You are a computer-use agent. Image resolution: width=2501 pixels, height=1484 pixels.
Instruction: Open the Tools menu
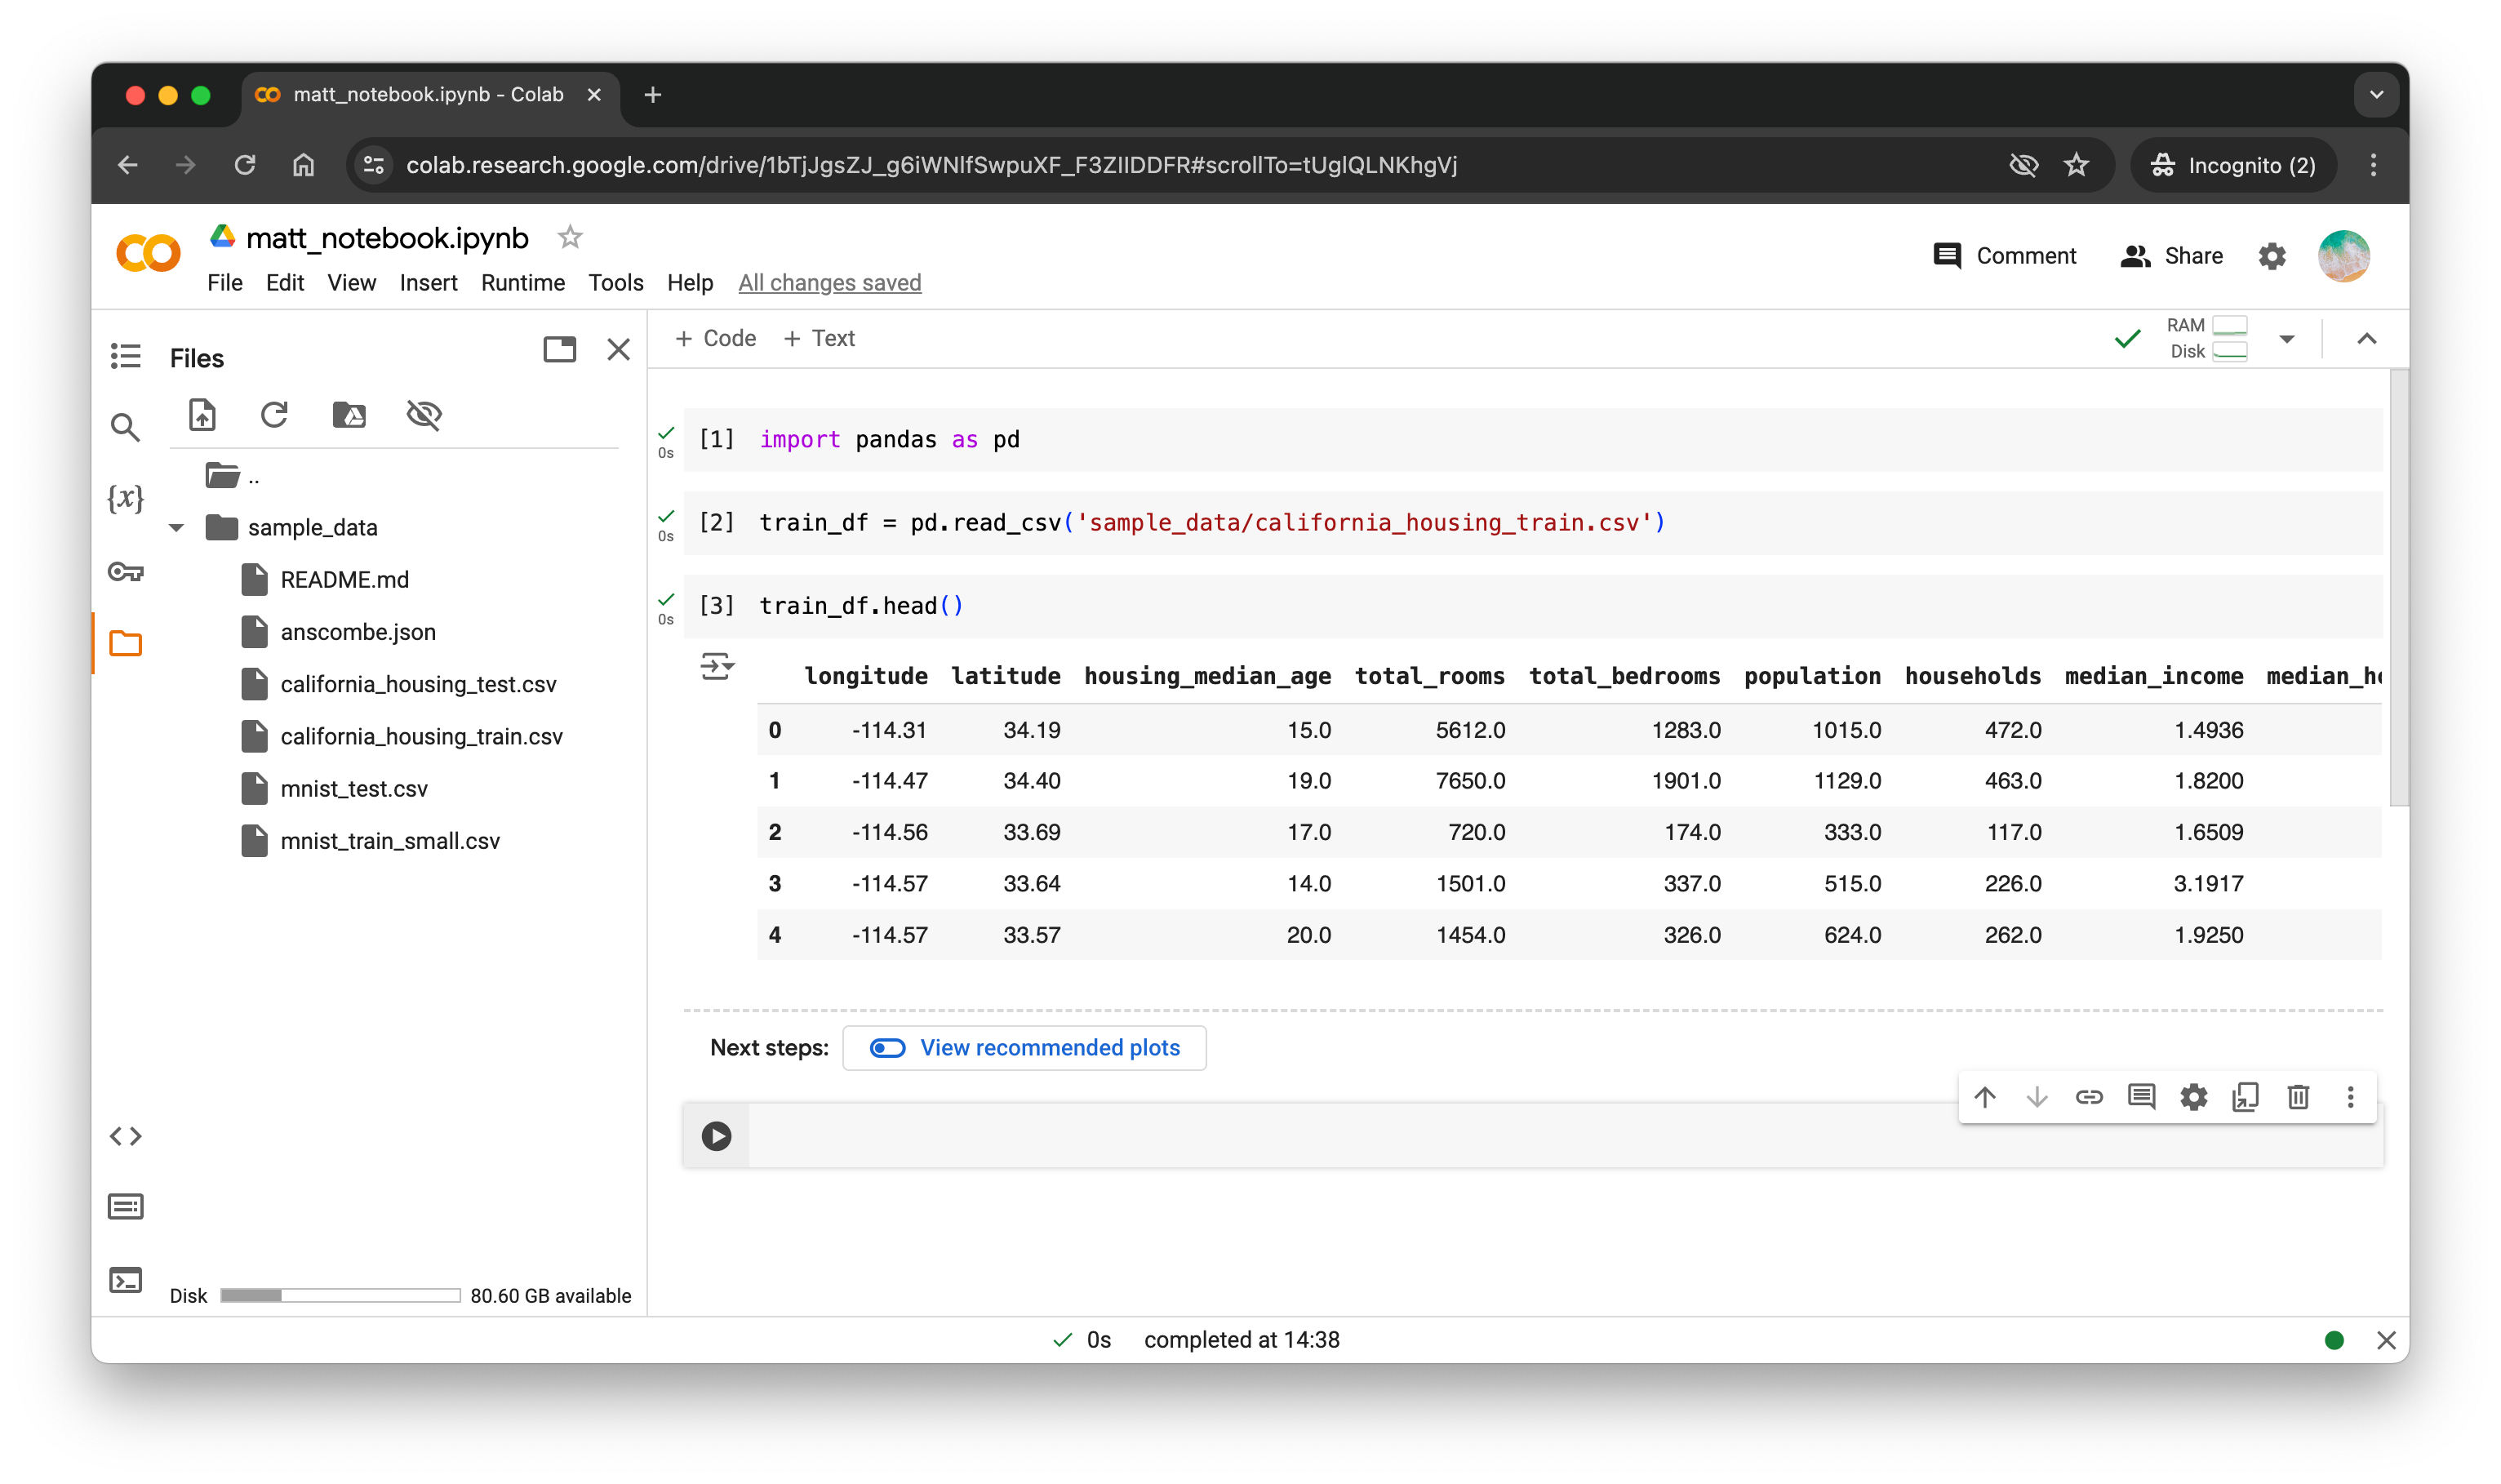point(615,283)
